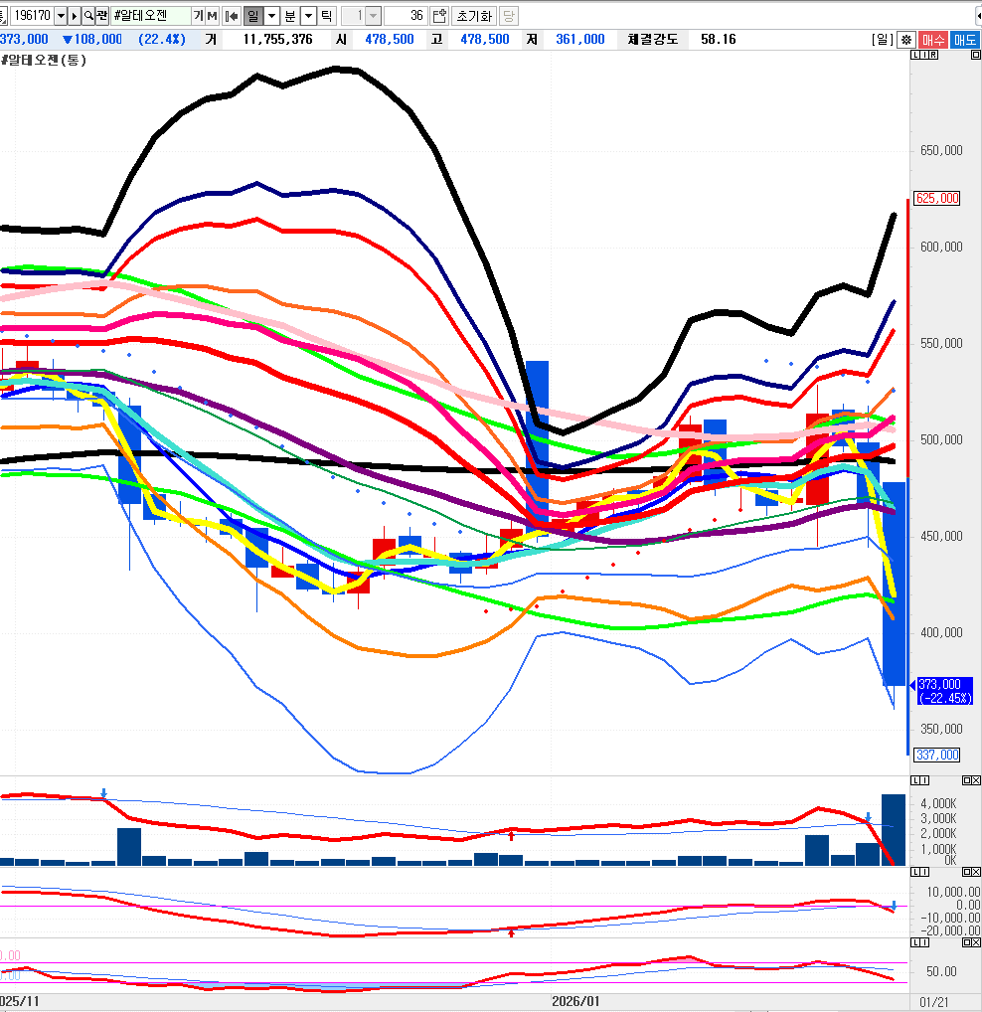Click the add-chart icon next to 36
Viewport: 982px width, 1012px height.
click(438, 16)
